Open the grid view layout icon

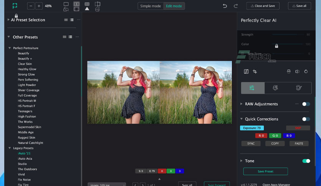[87, 4]
